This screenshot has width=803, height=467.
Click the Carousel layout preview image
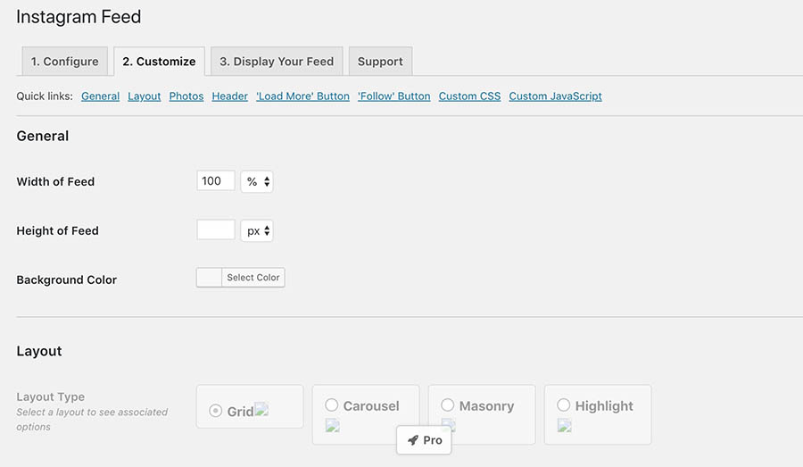pyautogui.click(x=333, y=426)
